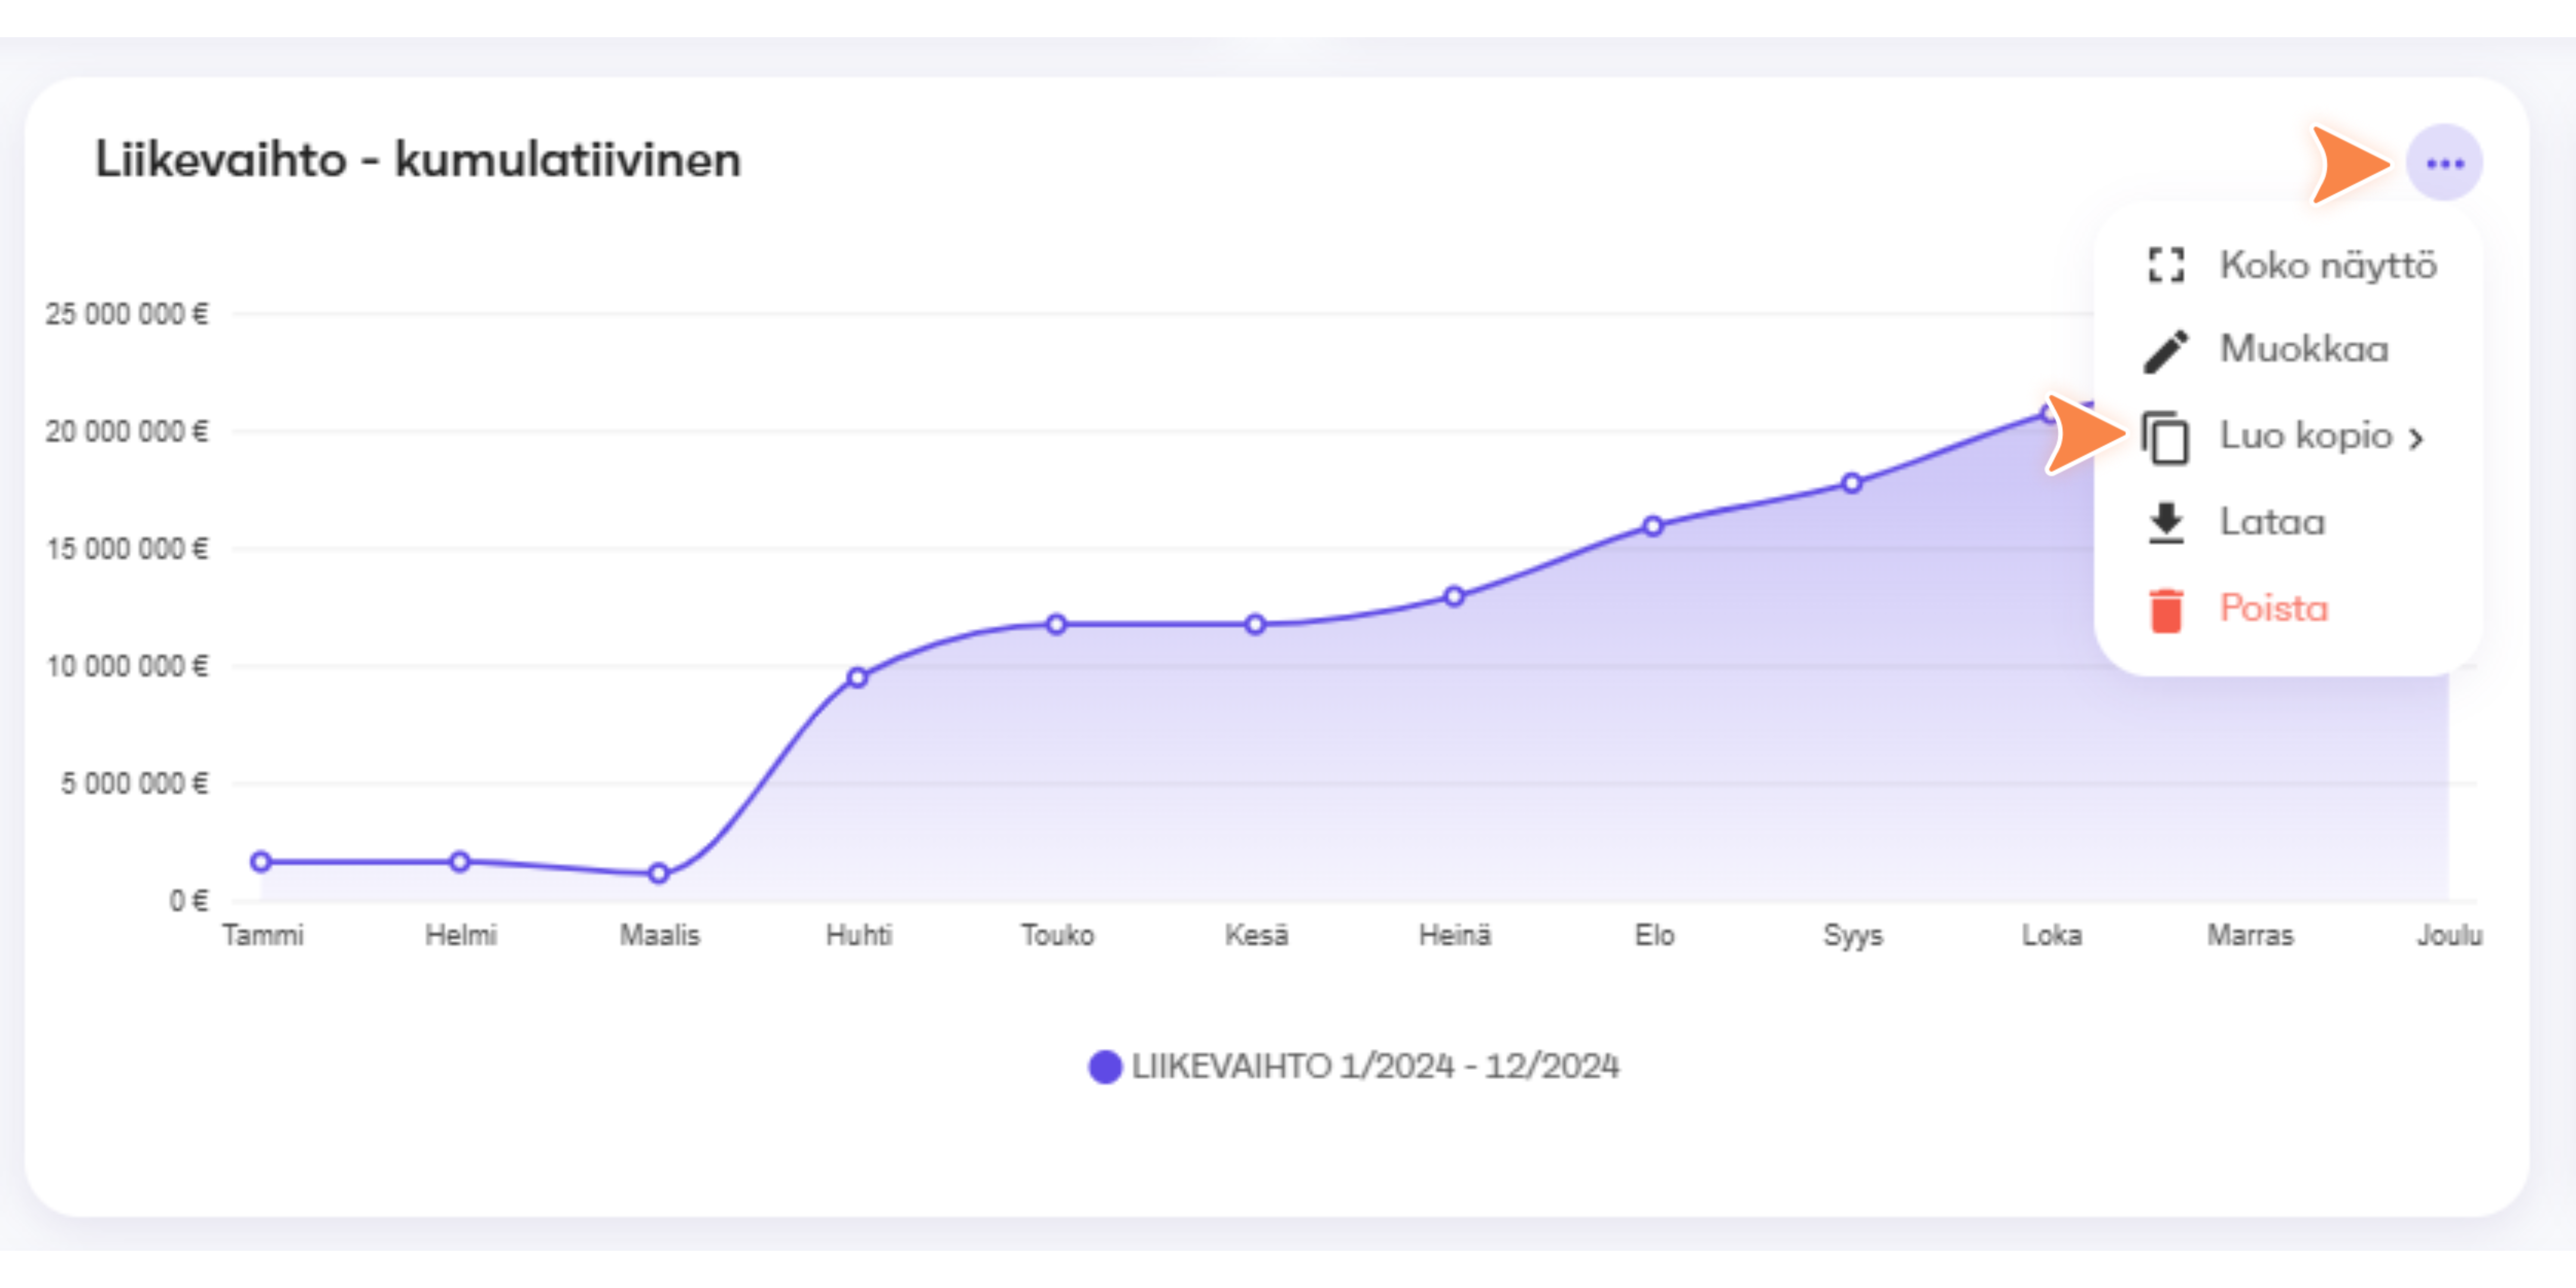The width and height of the screenshot is (2576, 1288).
Task: Choose Lataa from the menu
Action: point(2290,523)
